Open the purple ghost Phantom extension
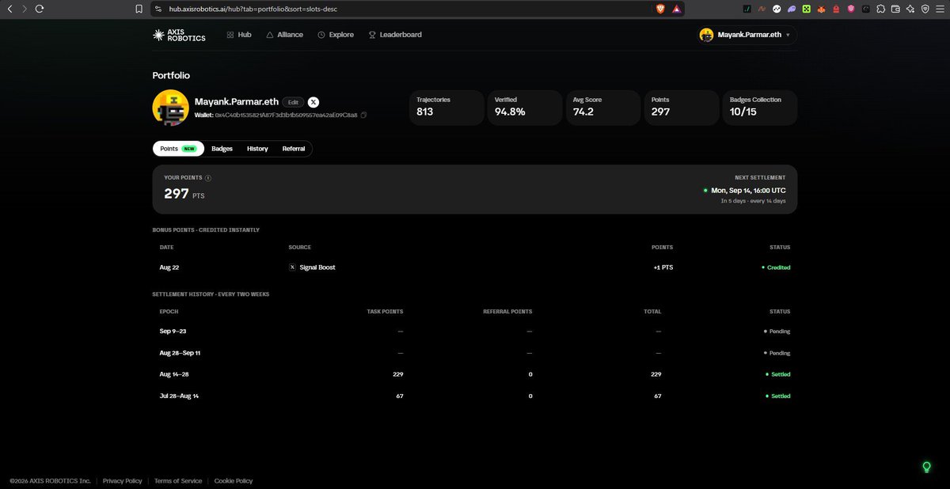The height and width of the screenshot is (489, 950). tap(792, 9)
